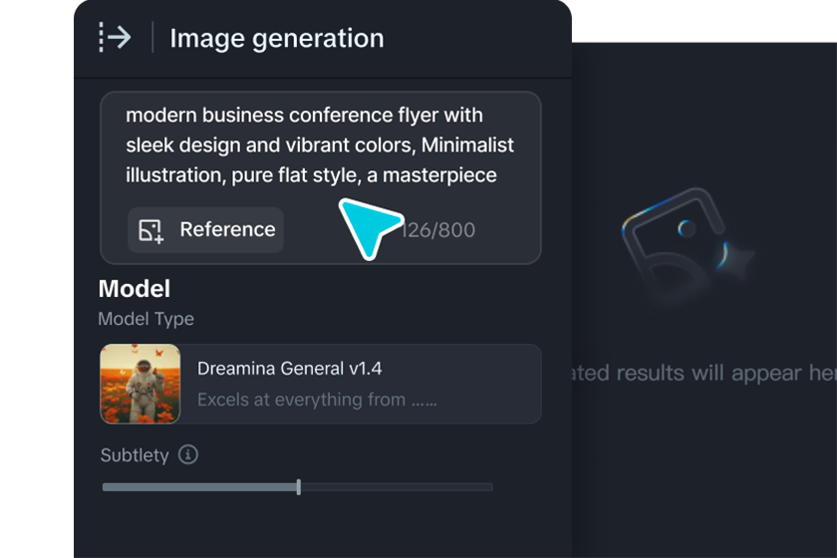The width and height of the screenshot is (837, 558).
Task: Click the filled left part of Subtlety slider
Action: [x=199, y=487]
